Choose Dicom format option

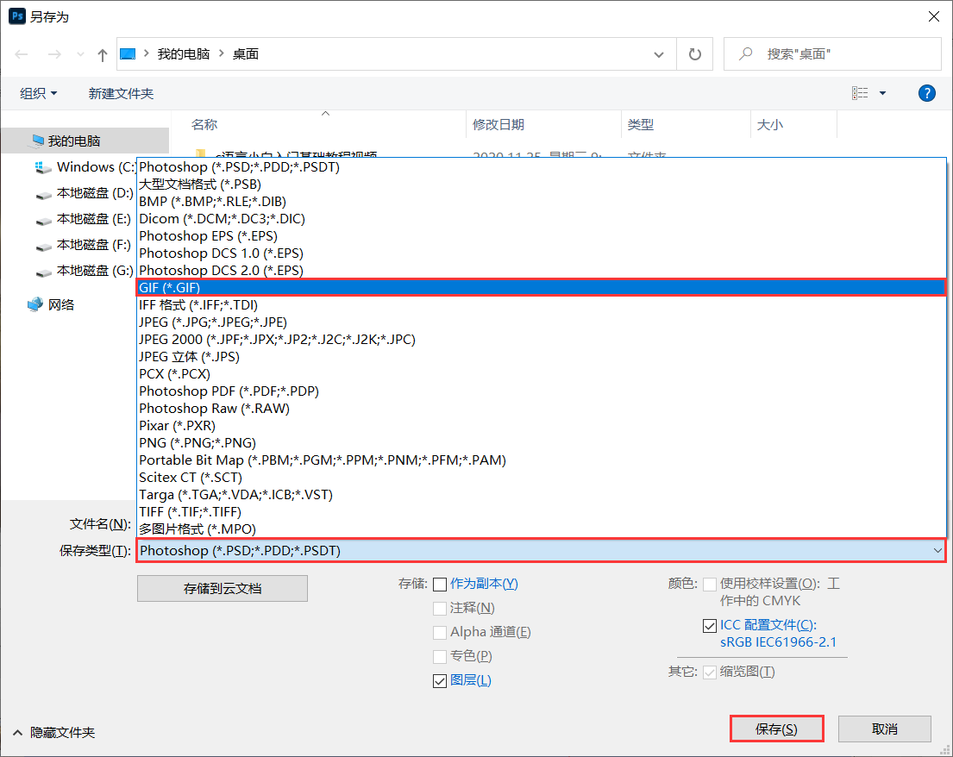(541, 219)
